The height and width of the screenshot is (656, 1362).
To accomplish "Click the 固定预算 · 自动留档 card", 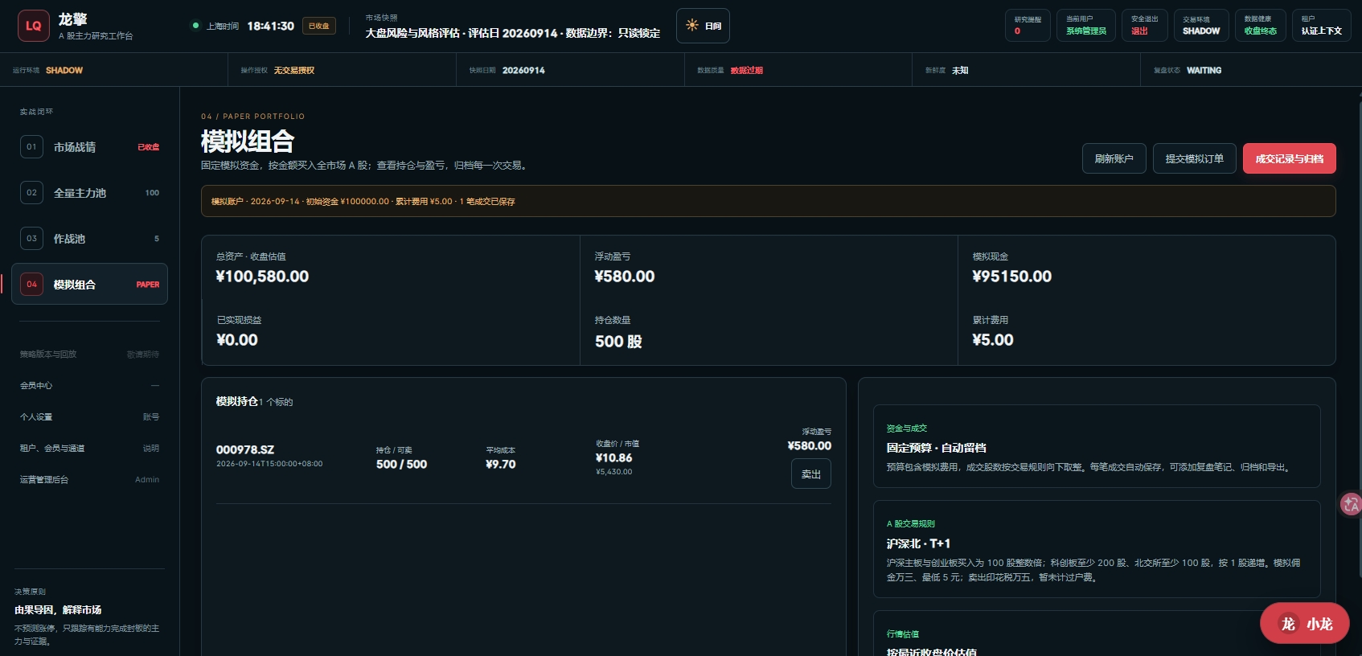I will click(x=1097, y=446).
